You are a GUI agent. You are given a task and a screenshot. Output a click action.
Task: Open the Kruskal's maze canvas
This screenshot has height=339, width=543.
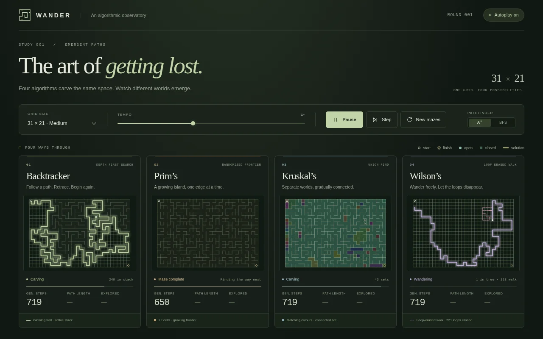click(x=336, y=233)
